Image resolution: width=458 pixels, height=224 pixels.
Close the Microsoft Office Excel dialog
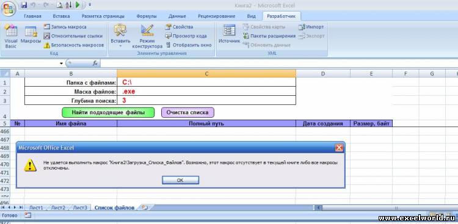point(339,148)
